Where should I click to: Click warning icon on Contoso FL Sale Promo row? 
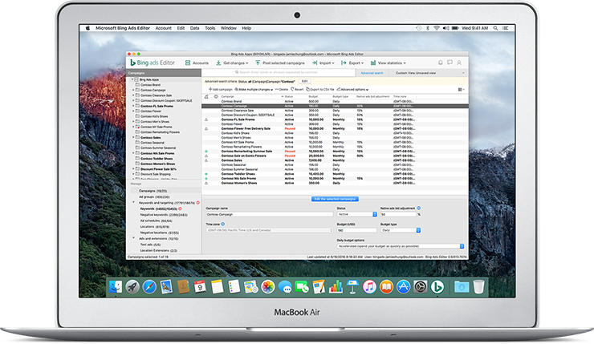pyautogui.click(x=206, y=119)
